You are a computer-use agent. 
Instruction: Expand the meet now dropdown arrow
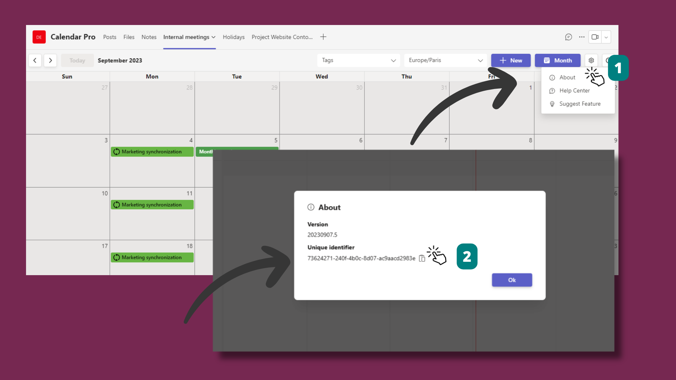coord(606,37)
